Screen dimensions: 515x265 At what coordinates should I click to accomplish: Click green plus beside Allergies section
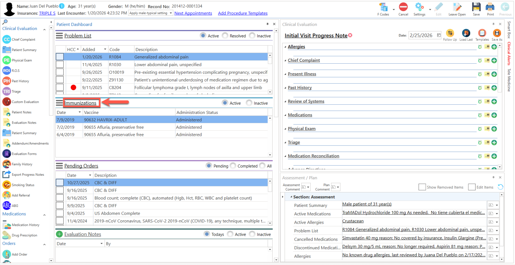click(x=494, y=47)
